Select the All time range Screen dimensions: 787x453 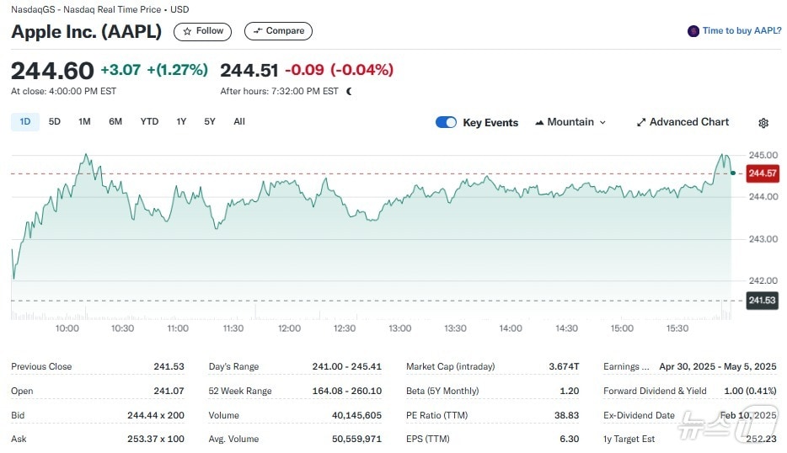(239, 121)
